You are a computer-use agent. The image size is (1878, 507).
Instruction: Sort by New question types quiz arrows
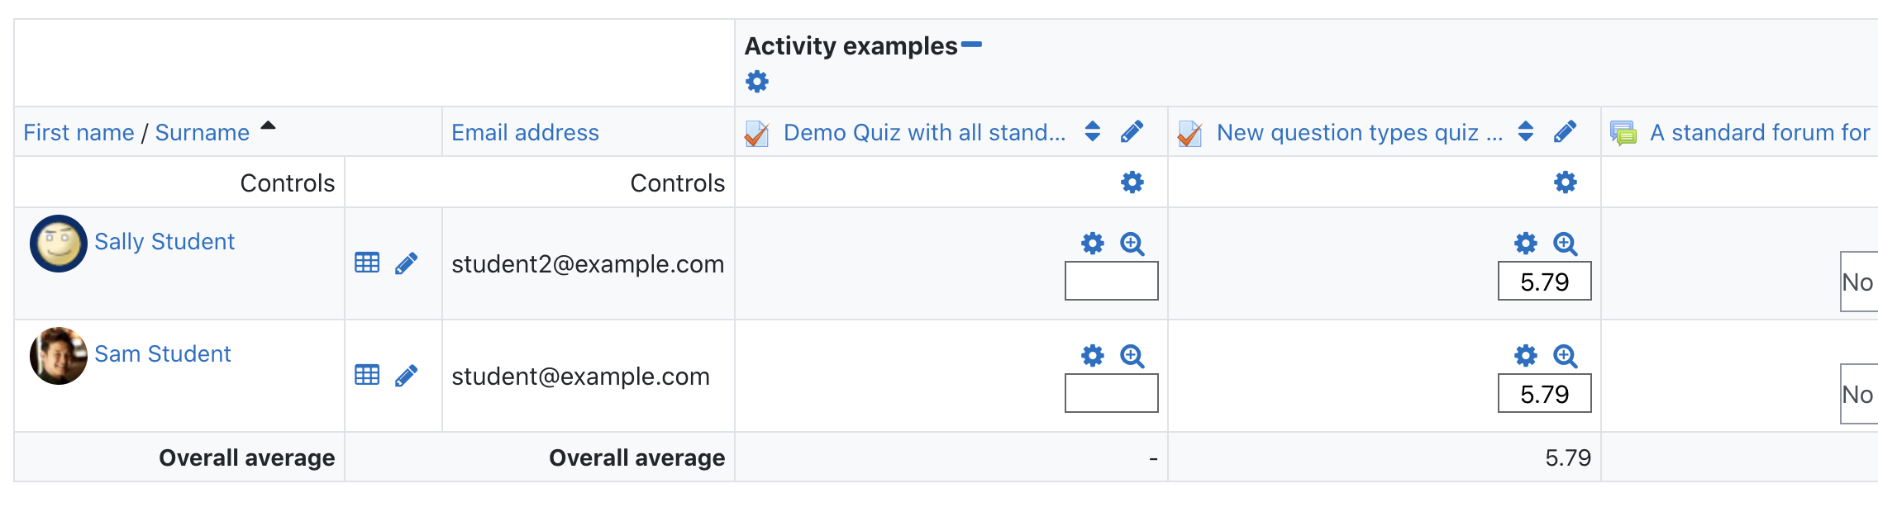[x=1526, y=131]
